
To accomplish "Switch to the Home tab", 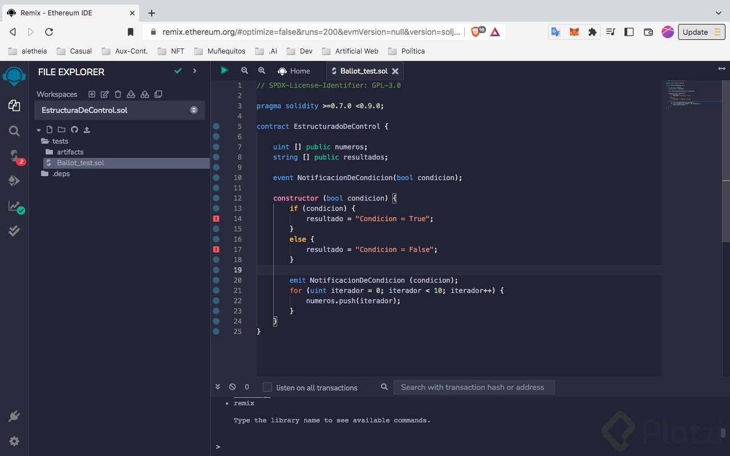I will click(294, 71).
